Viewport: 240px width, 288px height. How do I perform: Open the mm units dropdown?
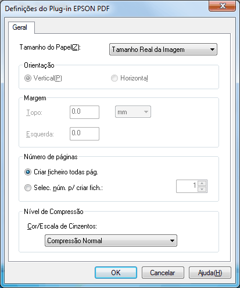[x=133, y=112]
